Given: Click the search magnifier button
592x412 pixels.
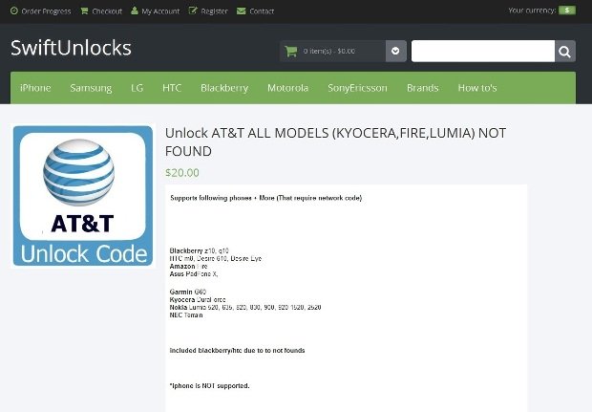Looking at the screenshot, I should [565, 51].
